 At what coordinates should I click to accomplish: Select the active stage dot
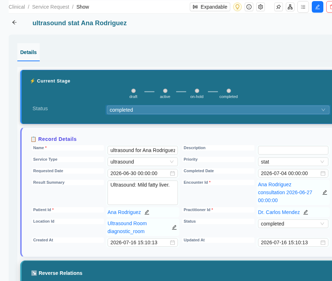click(165, 91)
